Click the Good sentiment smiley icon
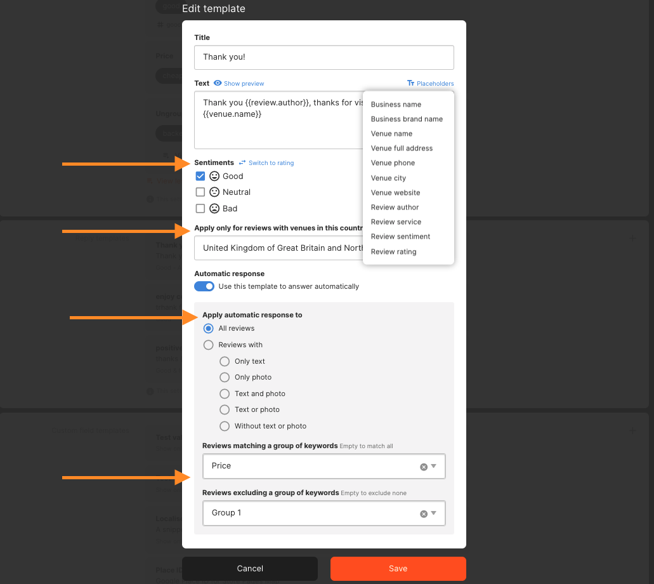The height and width of the screenshot is (584, 654). pos(214,176)
